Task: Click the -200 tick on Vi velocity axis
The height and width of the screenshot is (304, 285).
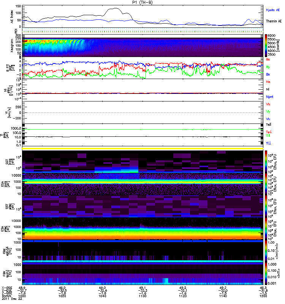Action: [17, 118]
